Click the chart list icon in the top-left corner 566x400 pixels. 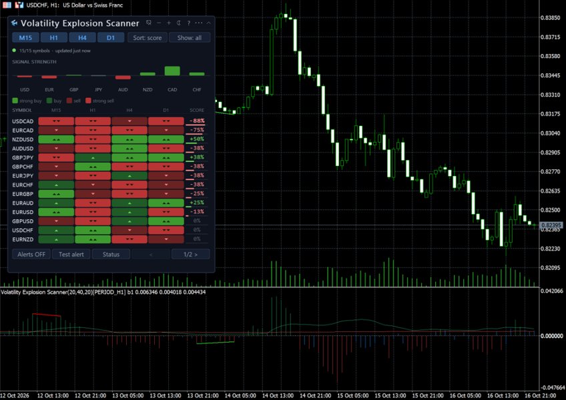pyautogui.click(x=7, y=5)
